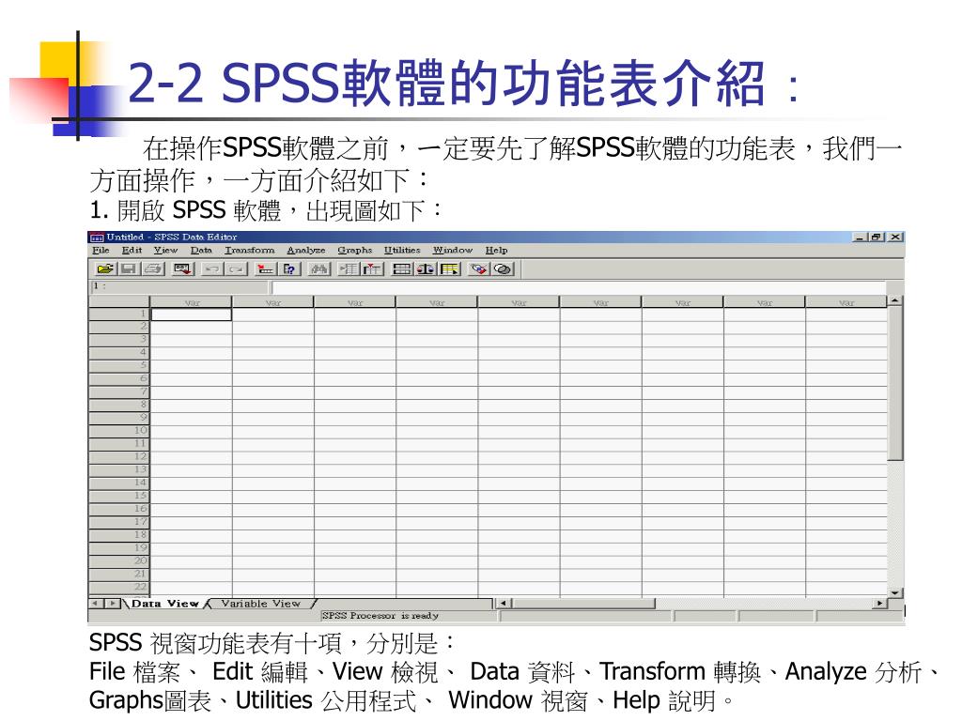This screenshot has width=962, height=721.
Task: Click the horizontal scrollbar right arrow
Action: 880,604
